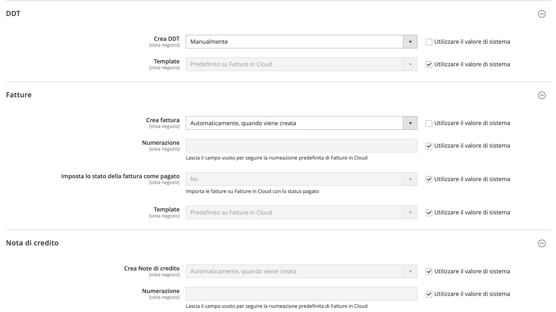Open the Fatture Template dropdown
This screenshot has width=556, height=312.
(x=301, y=212)
